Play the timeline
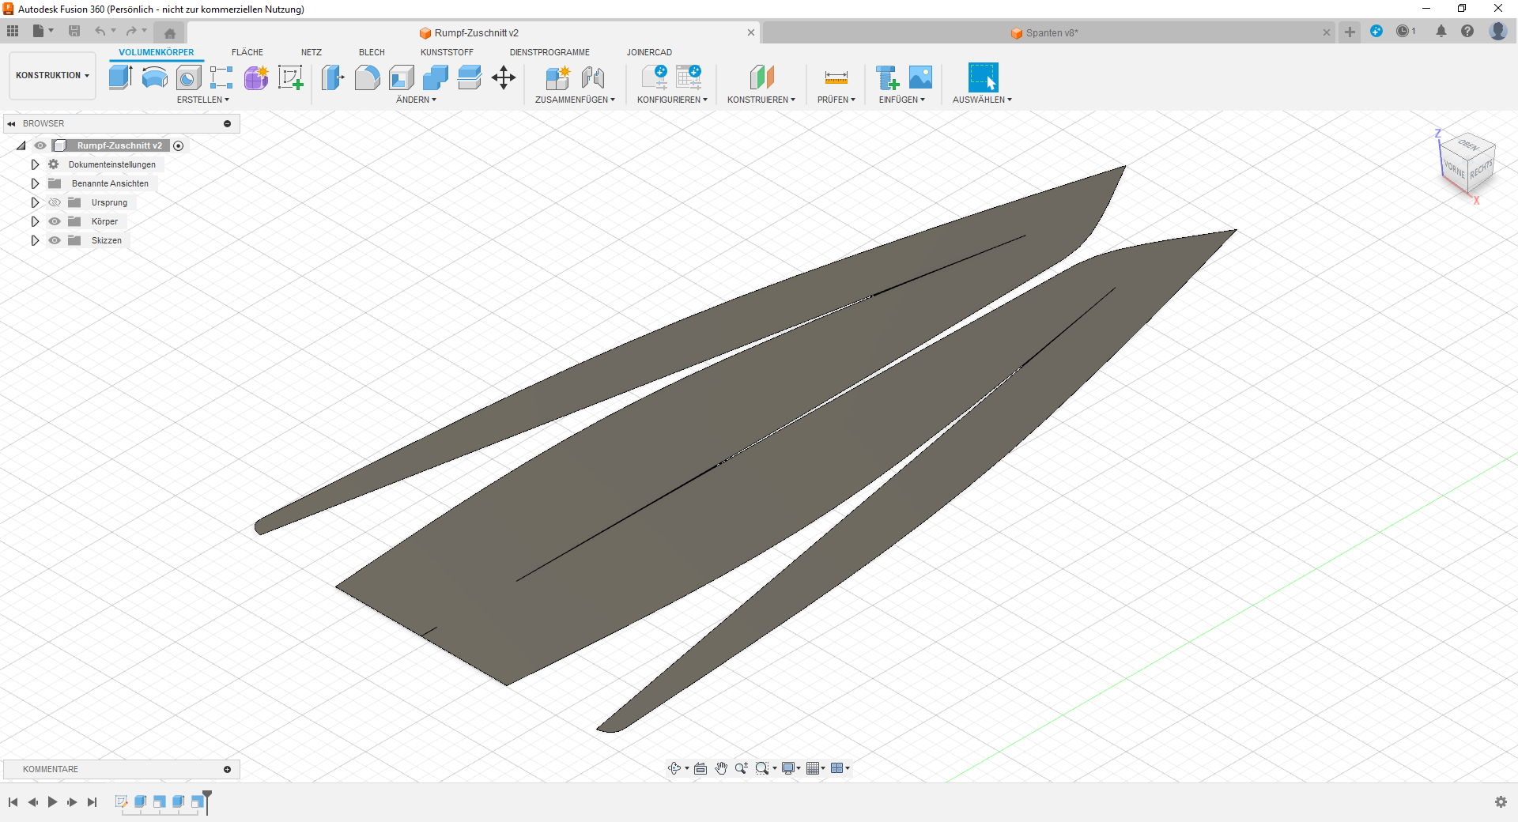1518x822 pixels. point(52,801)
